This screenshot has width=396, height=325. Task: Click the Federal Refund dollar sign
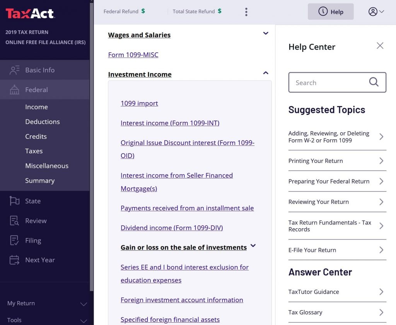tap(143, 11)
